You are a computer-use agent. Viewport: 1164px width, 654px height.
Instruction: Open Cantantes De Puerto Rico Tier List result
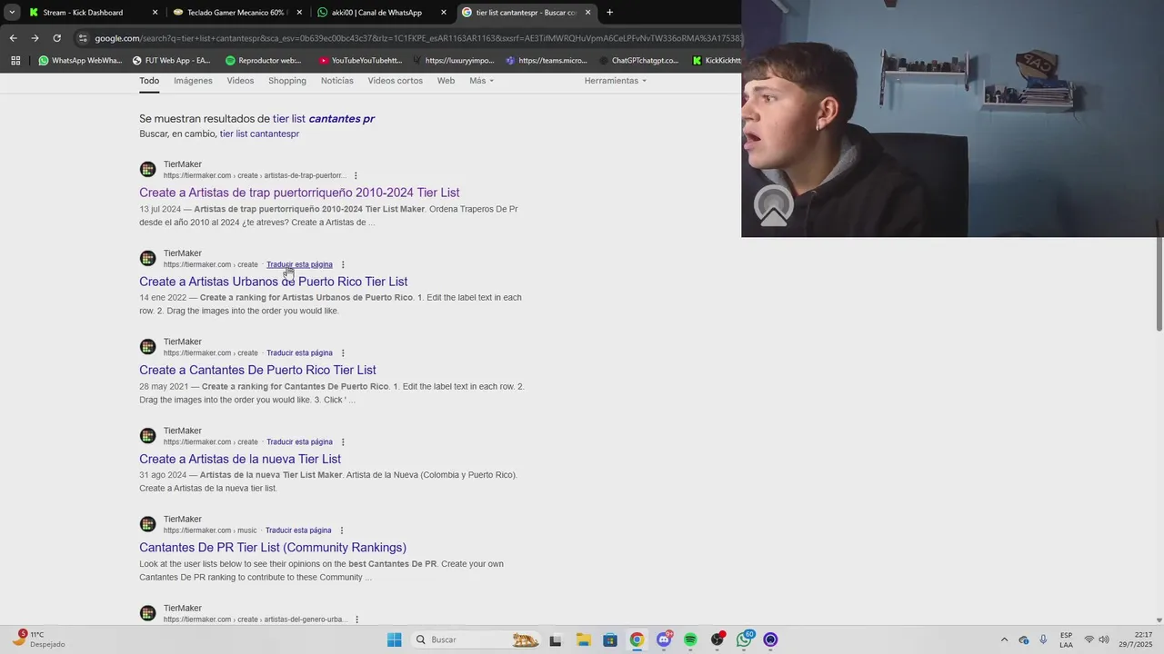coord(257,371)
